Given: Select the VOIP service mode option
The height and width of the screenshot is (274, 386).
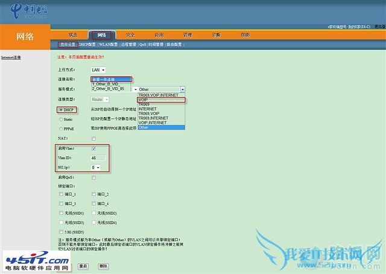Looking at the screenshot, I should point(161,100).
